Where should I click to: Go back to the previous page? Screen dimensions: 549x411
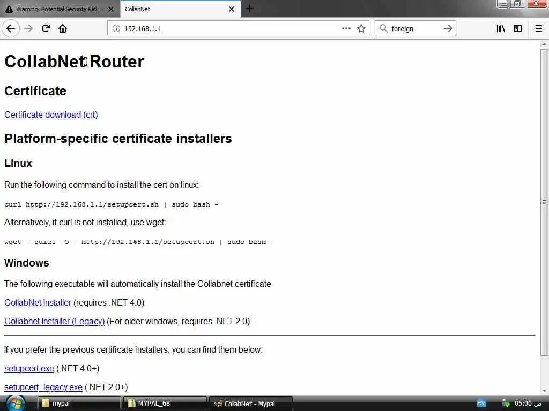click(11, 28)
